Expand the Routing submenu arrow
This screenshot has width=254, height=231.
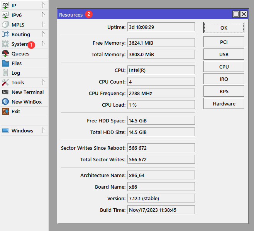click(x=43, y=34)
